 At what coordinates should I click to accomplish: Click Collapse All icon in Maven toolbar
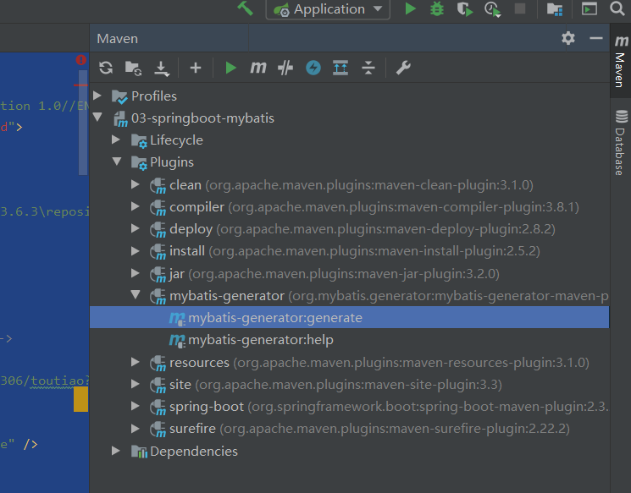pos(368,68)
